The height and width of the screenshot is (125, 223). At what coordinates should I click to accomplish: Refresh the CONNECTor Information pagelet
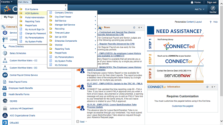click(207, 87)
